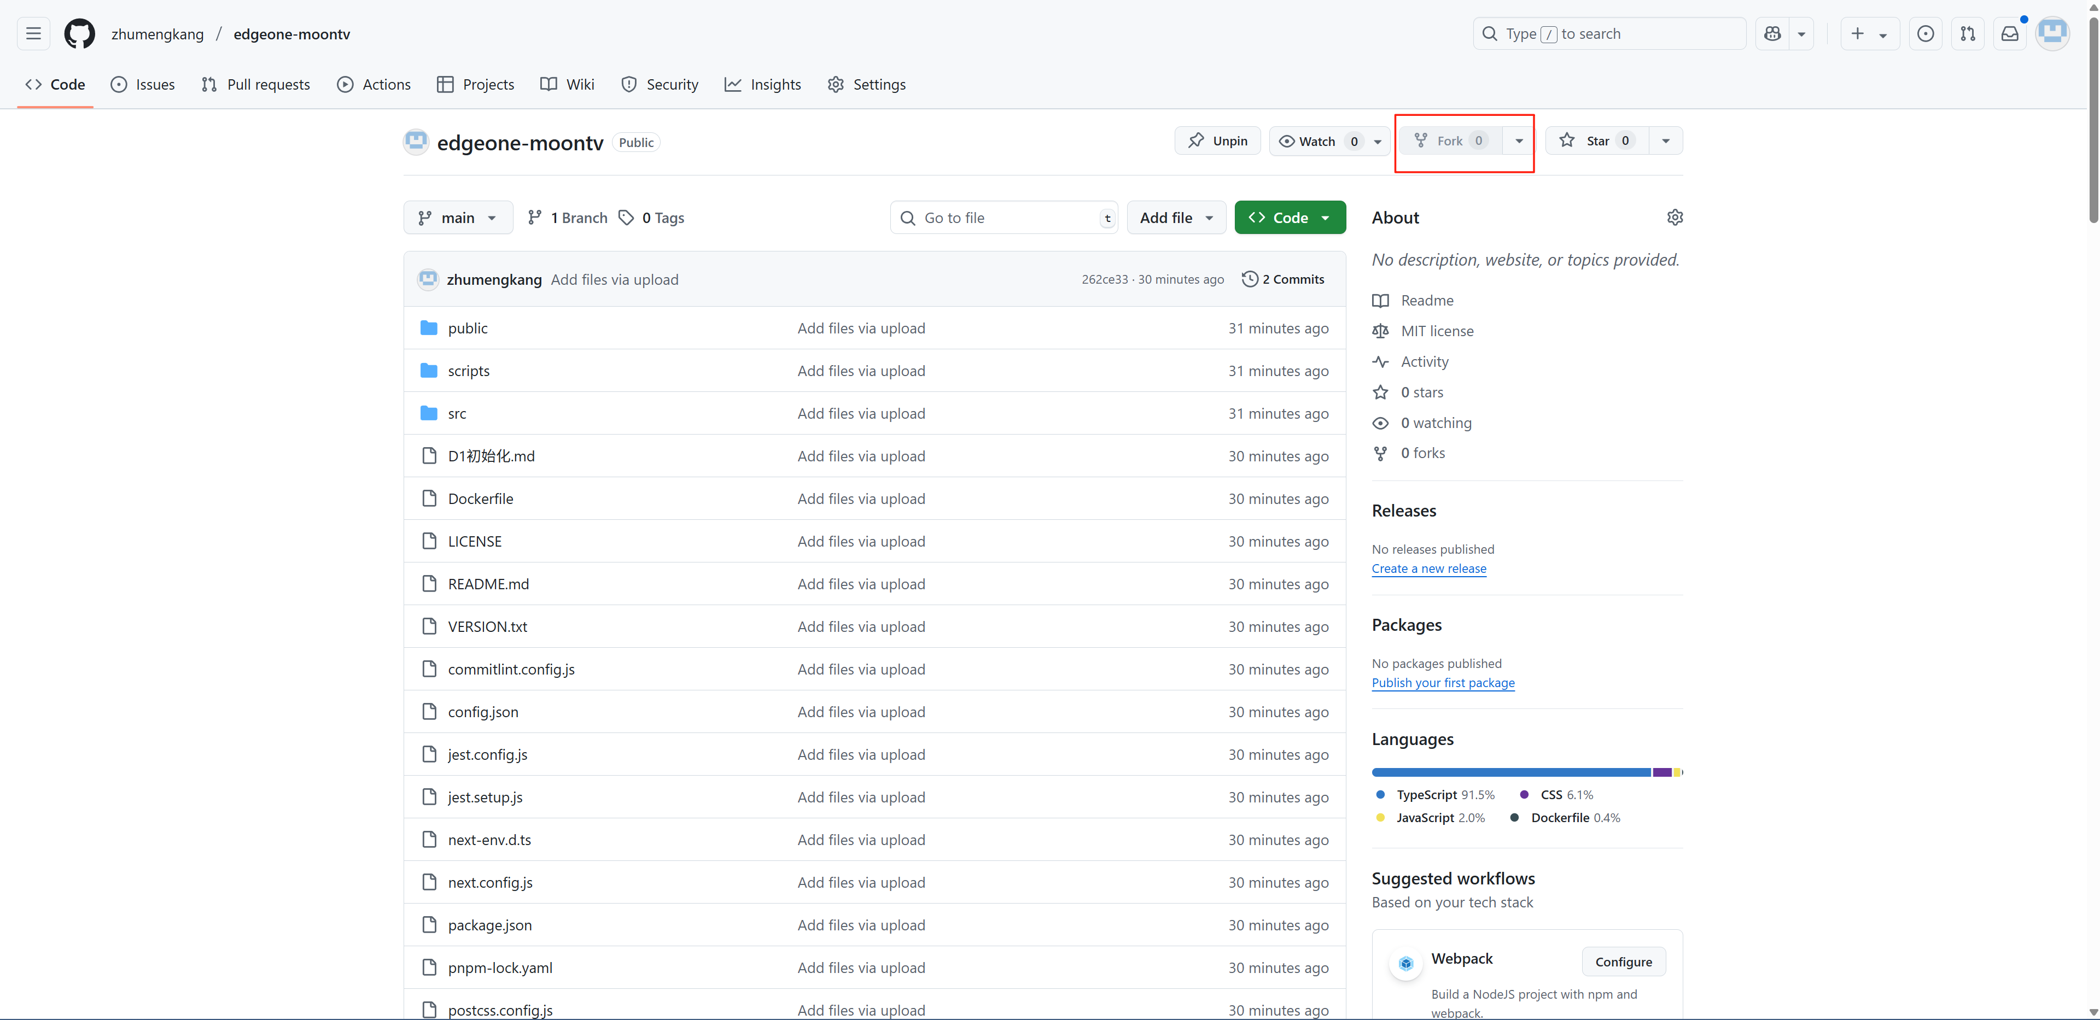
Task: Expand the Add file dropdown
Action: click(x=1176, y=218)
